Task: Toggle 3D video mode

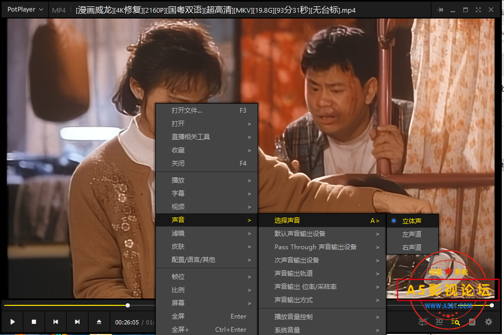Action: point(439,322)
